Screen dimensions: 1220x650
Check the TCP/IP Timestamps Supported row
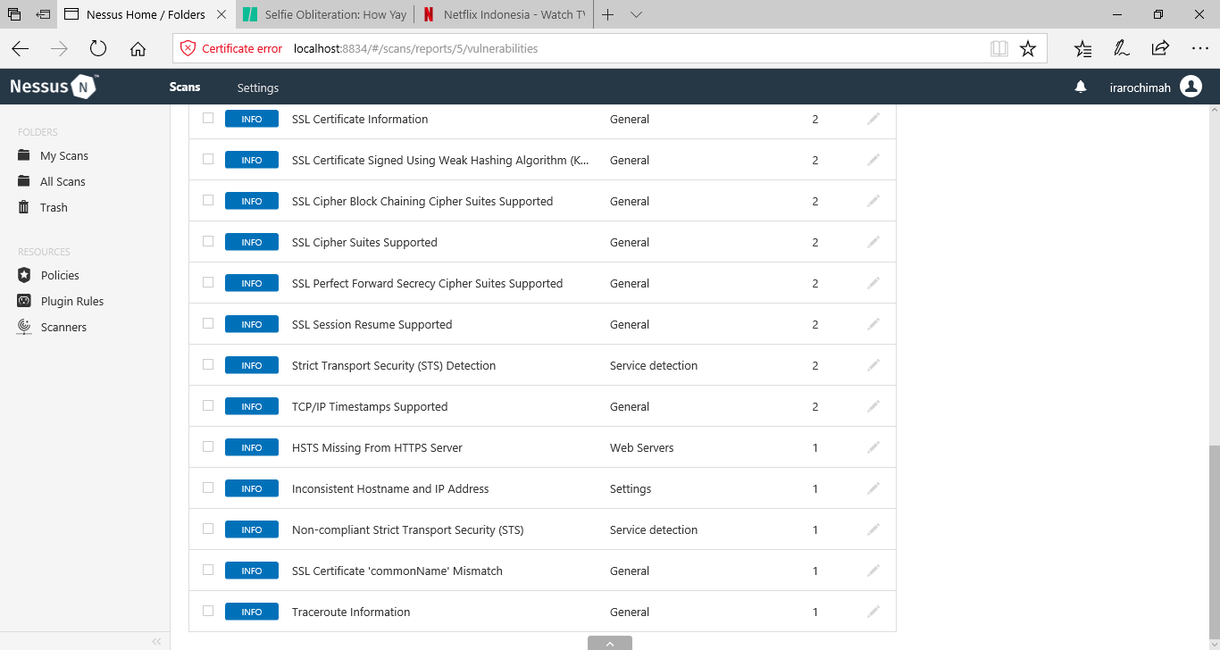click(x=207, y=405)
